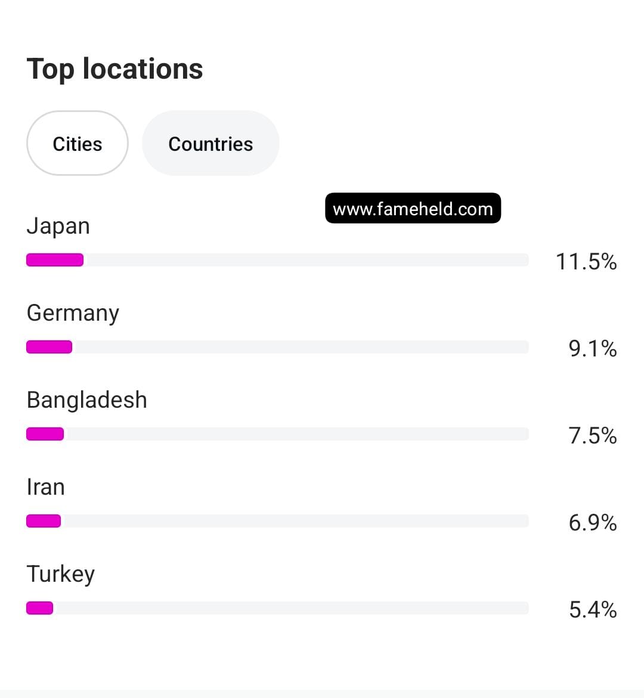This screenshot has height=698, width=644.
Task: Click Turkey's progress bar
Action: pos(39,608)
